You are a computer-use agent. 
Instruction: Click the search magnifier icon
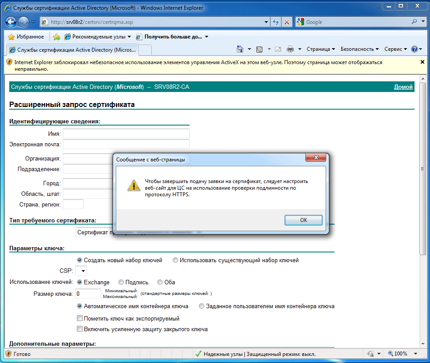(415, 22)
